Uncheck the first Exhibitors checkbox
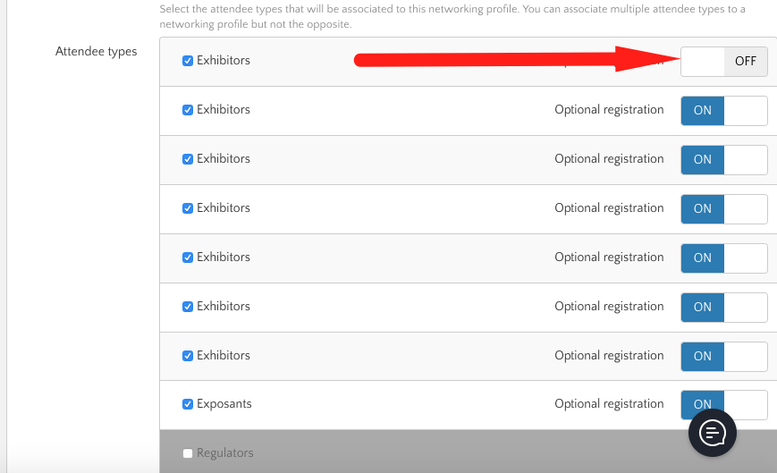 (x=188, y=61)
